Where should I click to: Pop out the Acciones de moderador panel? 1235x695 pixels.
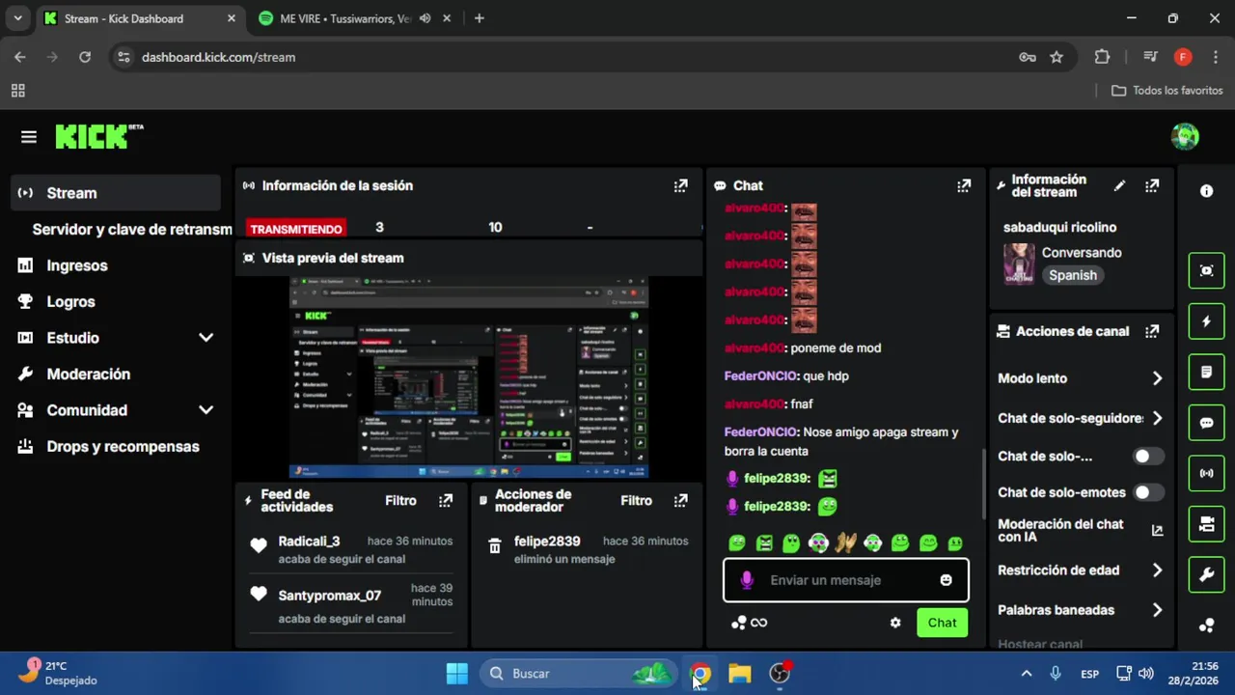(x=680, y=500)
